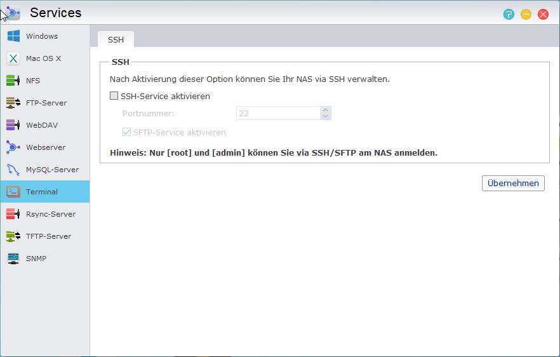
Task: Click the Portnummer input field
Action: click(x=278, y=113)
